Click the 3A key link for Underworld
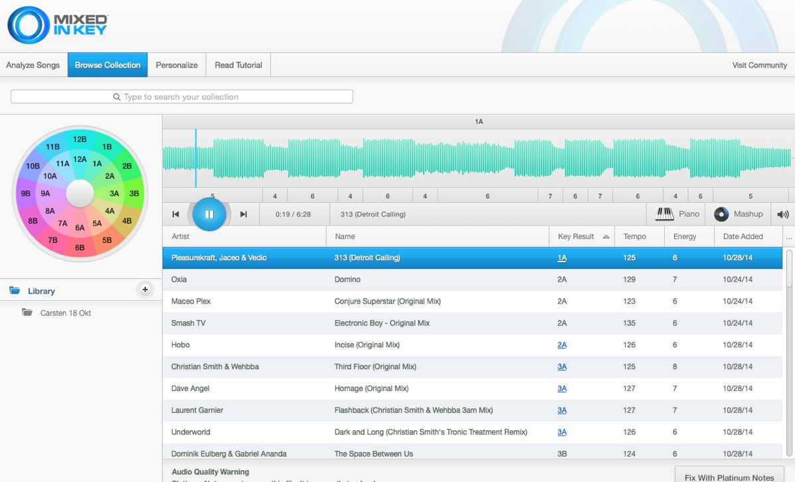The height and width of the screenshot is (482, 795). pos(562,432)
